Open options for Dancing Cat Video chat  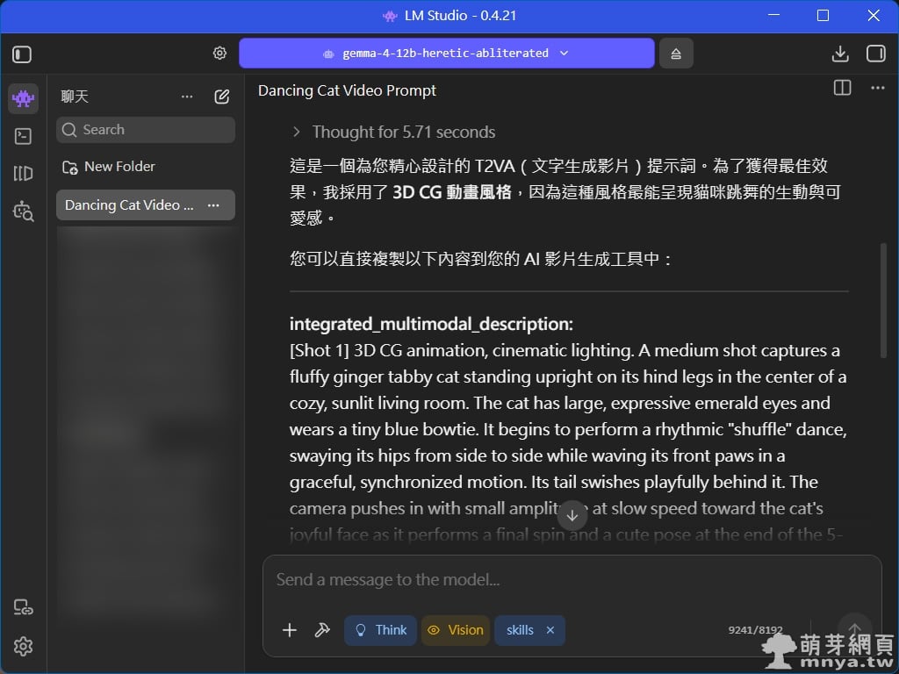213,205
